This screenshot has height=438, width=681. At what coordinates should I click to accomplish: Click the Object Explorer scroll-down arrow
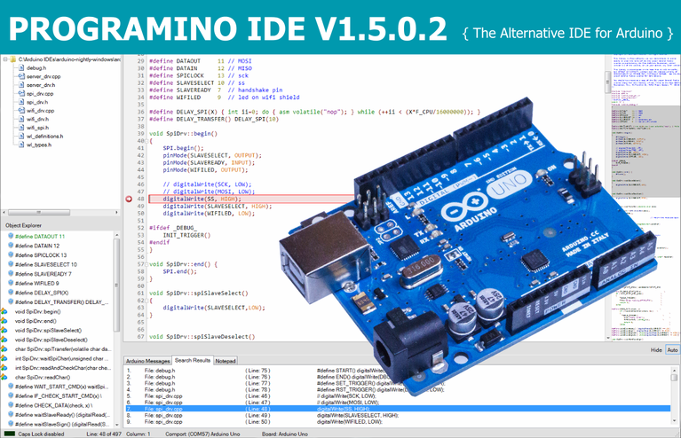tap(116, 424)
